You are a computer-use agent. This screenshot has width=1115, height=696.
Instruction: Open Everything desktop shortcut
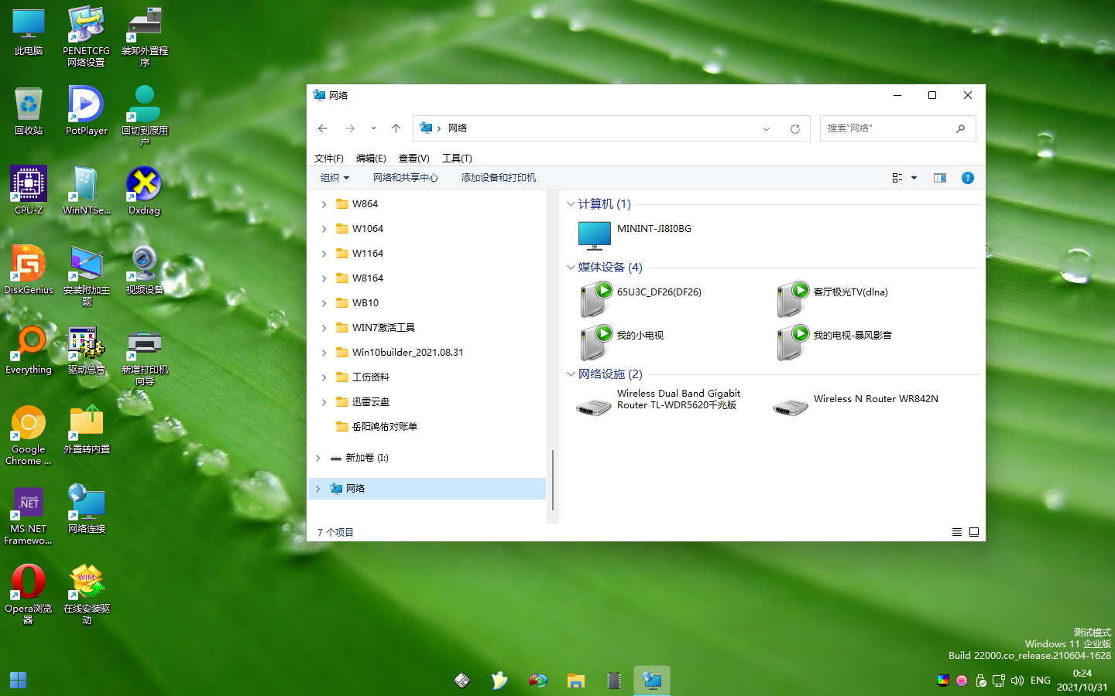(29, 350)
